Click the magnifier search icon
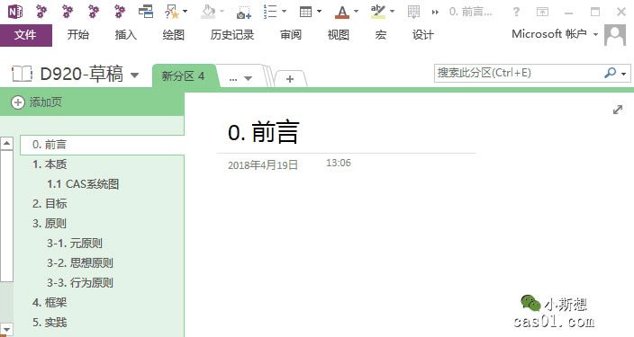 pos(610,73)
